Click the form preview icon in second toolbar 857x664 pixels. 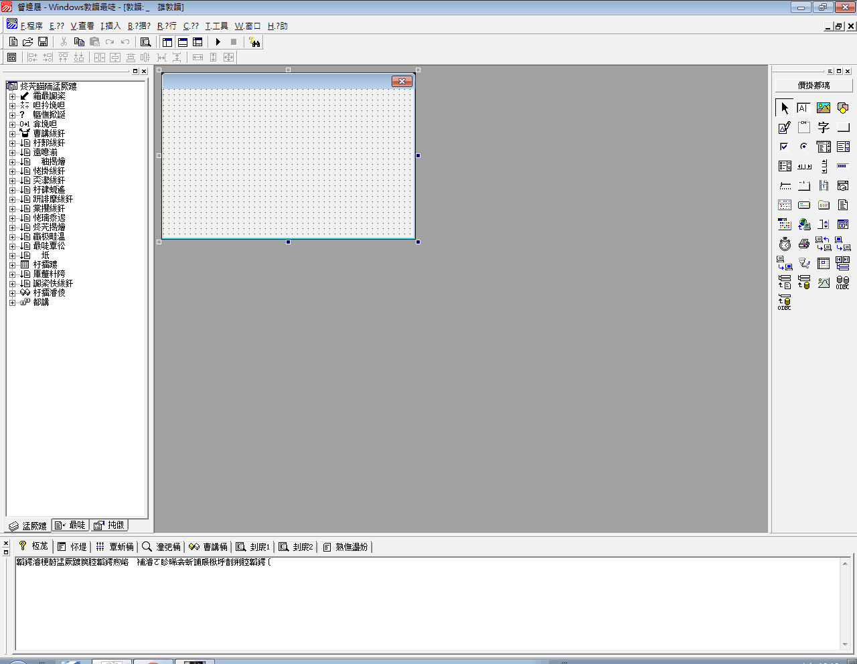point(11,58)
